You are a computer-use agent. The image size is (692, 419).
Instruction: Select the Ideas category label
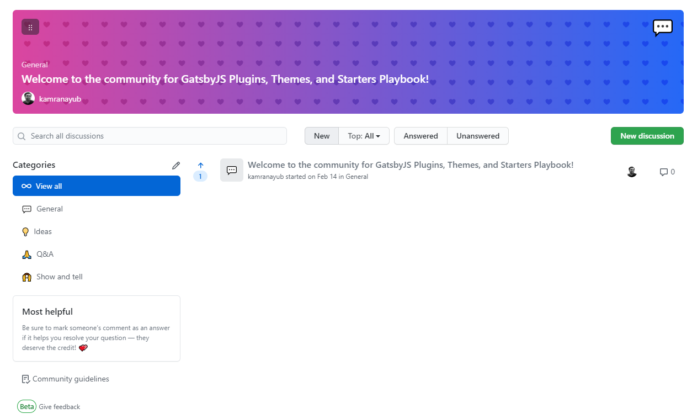(43, 232)
